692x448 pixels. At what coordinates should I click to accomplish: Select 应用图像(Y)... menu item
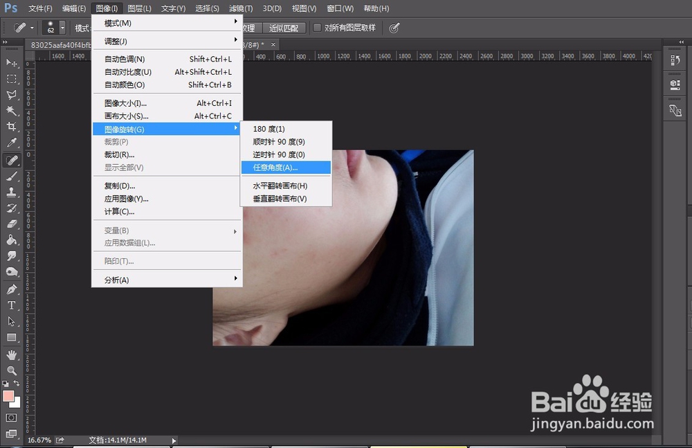167,199
